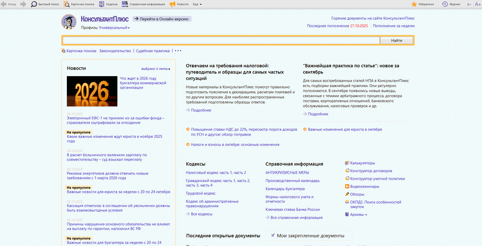This screenshot has height=246, width=482.
Task: Switch to Мои закрепленные документы tab
Action: [309, 236]
